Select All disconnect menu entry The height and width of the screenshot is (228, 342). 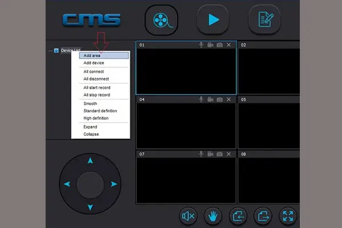pyautogui.click(x=104, y=79)
